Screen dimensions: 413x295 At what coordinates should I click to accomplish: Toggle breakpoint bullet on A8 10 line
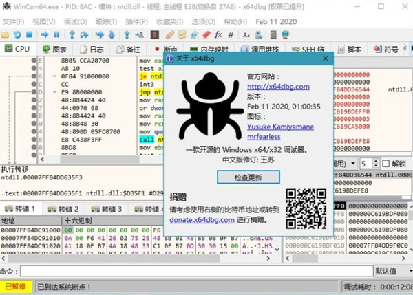click(x=34, y=68)
